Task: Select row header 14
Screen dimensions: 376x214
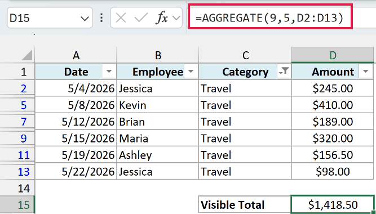Action: coord(17,188)
